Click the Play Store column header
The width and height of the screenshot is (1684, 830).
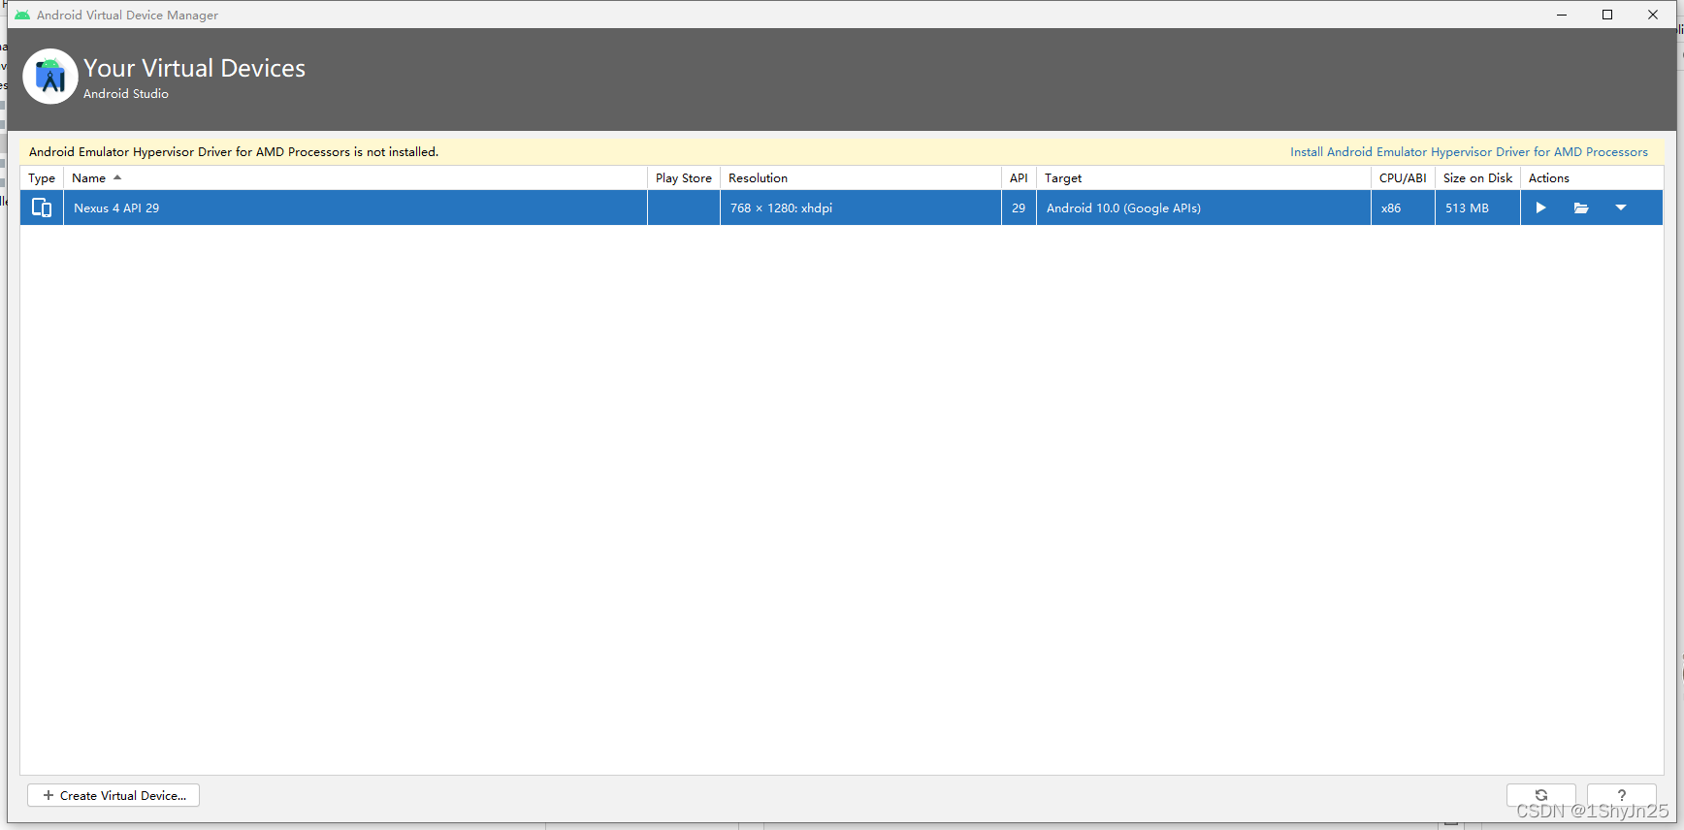pos(684,178)
